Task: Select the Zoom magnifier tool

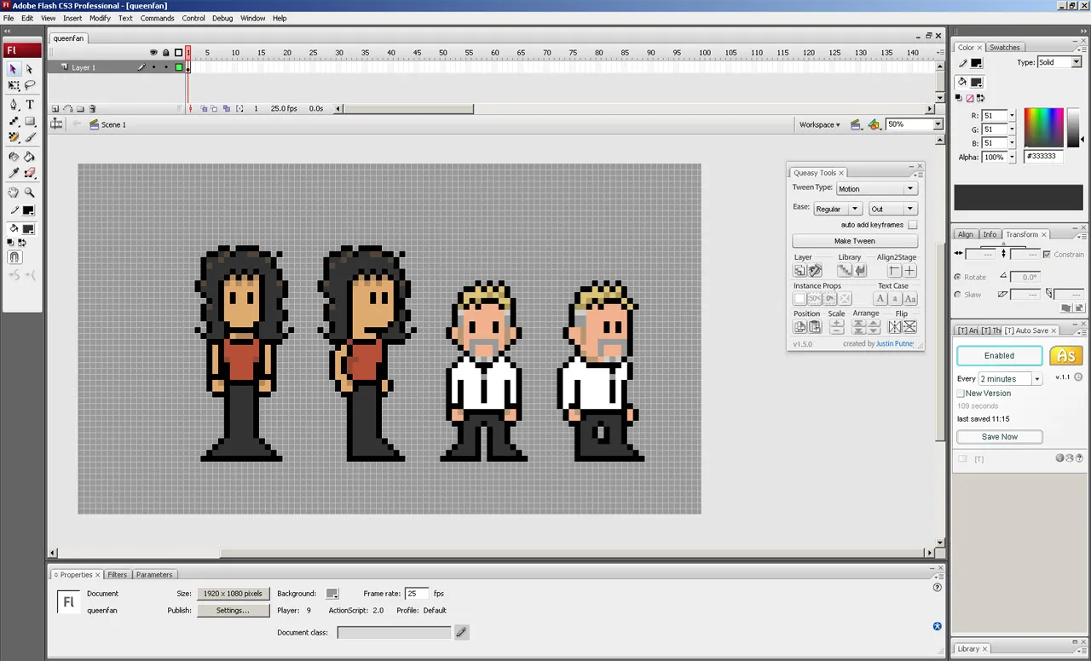Action: pyautogui.click(x=30, y=193)
